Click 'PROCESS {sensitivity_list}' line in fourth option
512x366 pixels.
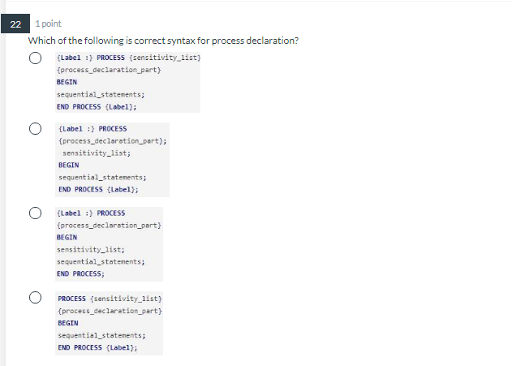(x=110, y=299)
